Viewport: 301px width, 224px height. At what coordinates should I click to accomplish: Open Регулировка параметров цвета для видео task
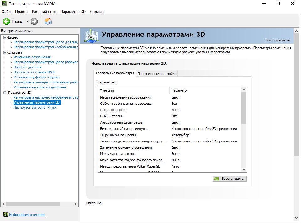click(x=45, y=42)
